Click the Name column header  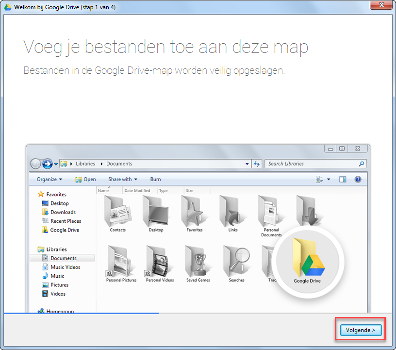pos(109,191)
